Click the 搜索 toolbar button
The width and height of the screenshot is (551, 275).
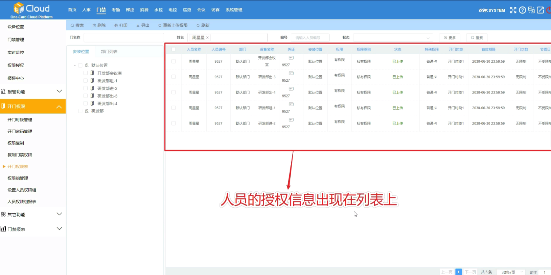pos(77,25)
